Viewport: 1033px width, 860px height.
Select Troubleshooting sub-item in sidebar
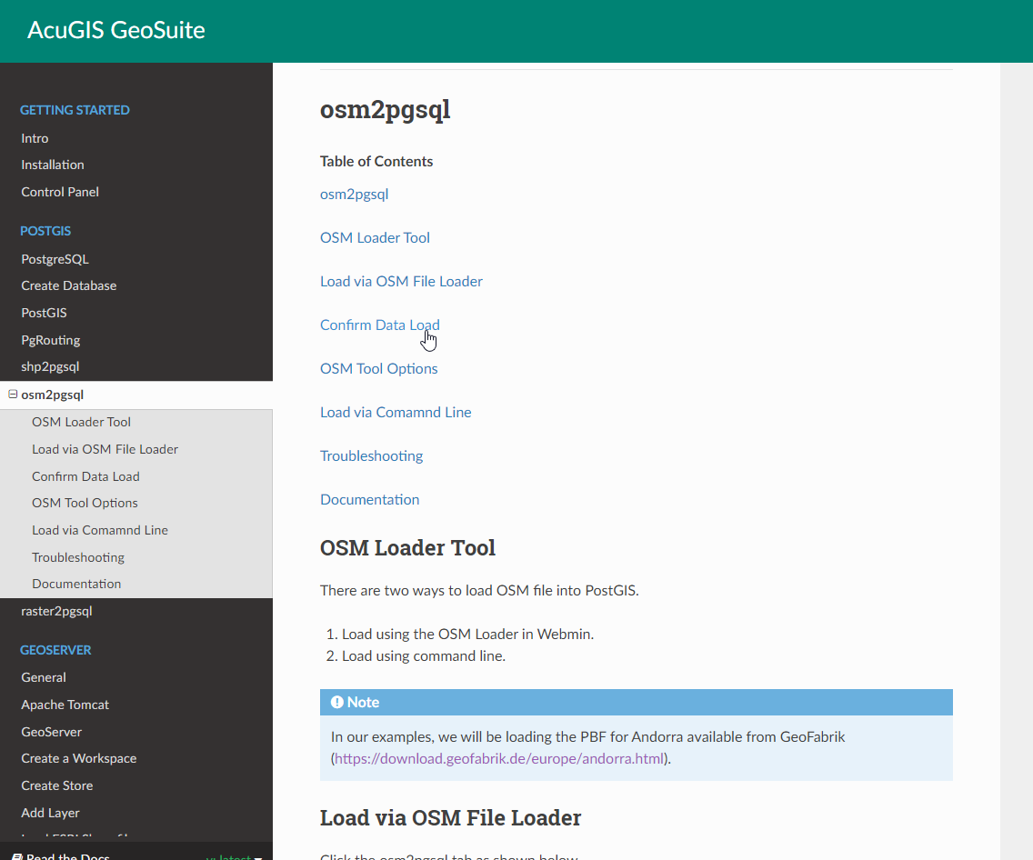(x=78, y=557)
